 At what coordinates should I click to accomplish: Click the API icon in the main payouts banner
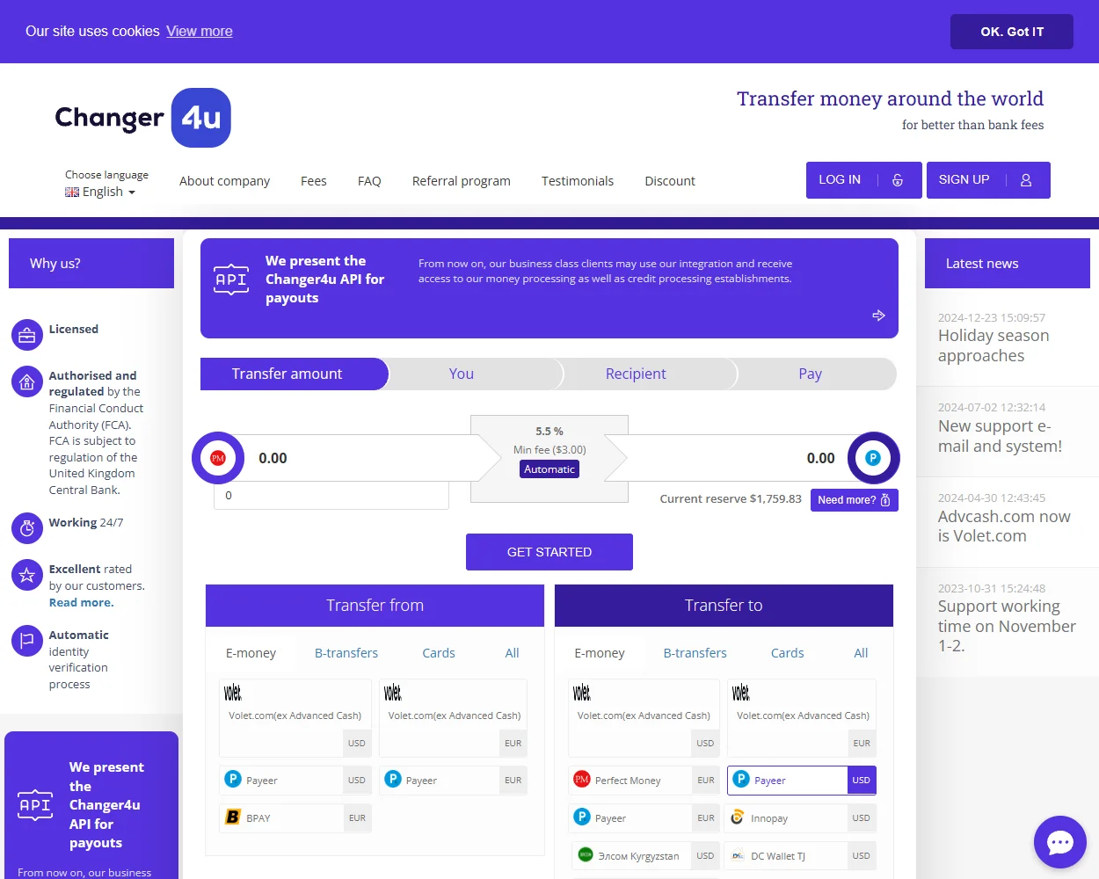click(231, 280)
